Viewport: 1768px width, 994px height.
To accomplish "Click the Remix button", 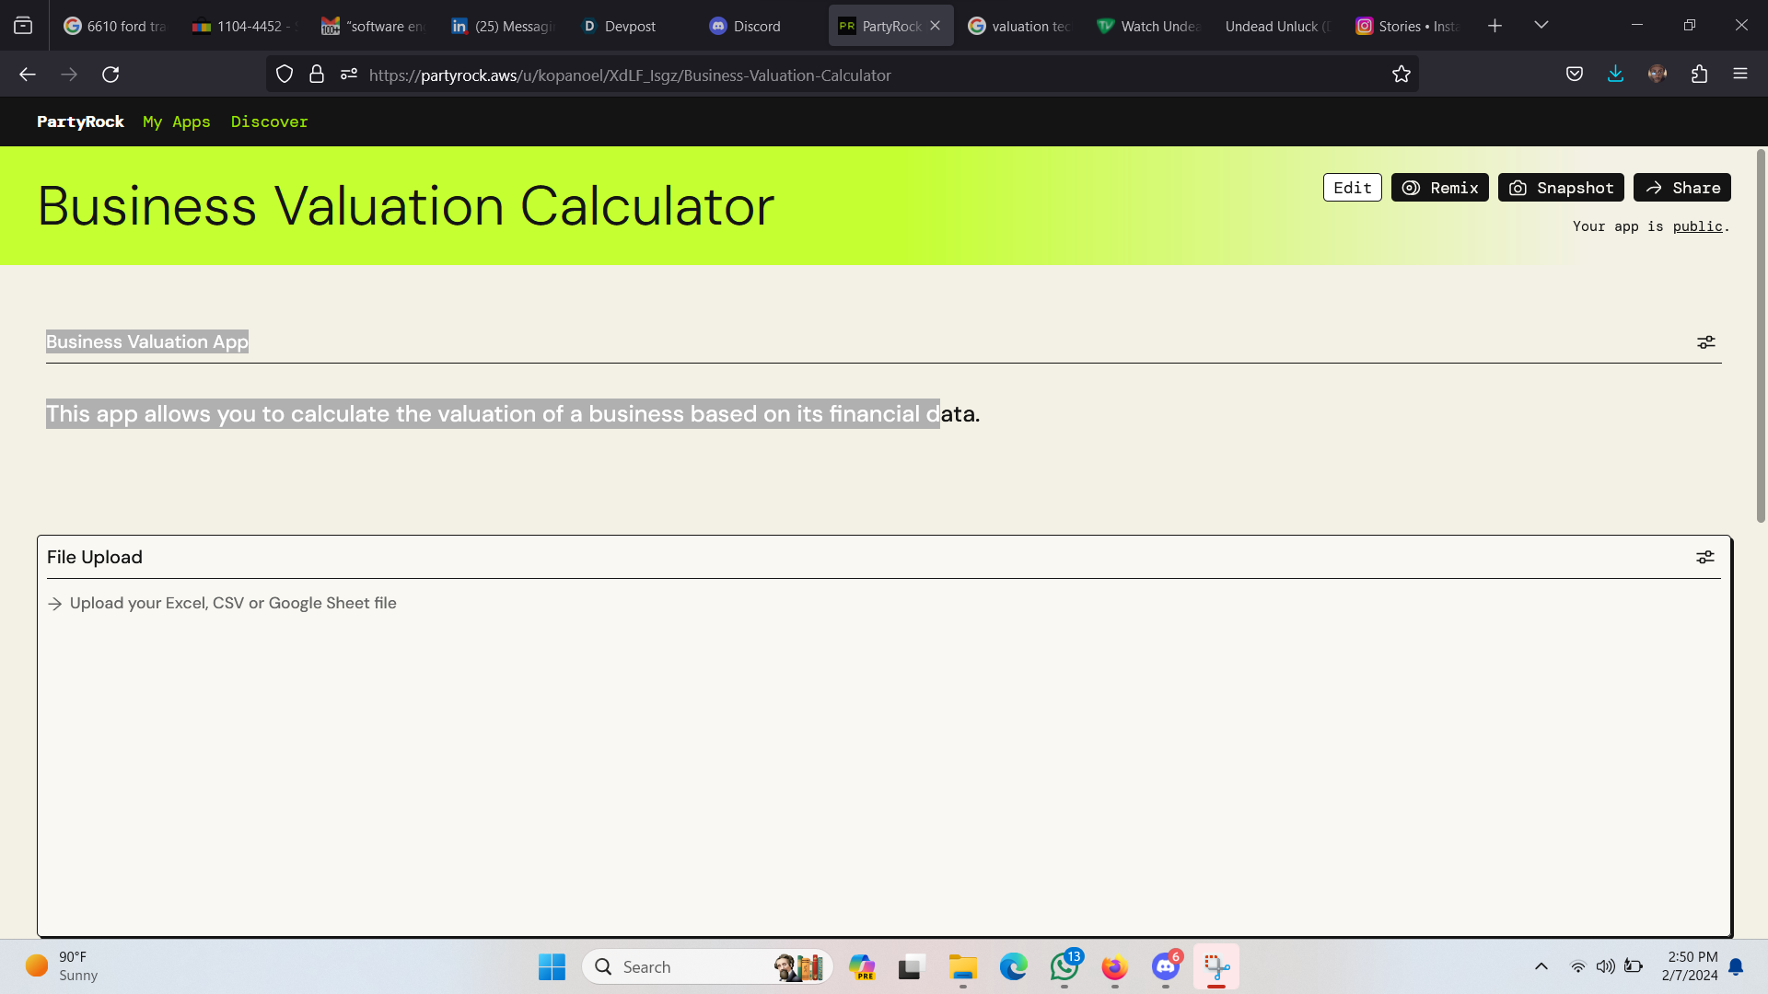I will [x=1439, y=188].
